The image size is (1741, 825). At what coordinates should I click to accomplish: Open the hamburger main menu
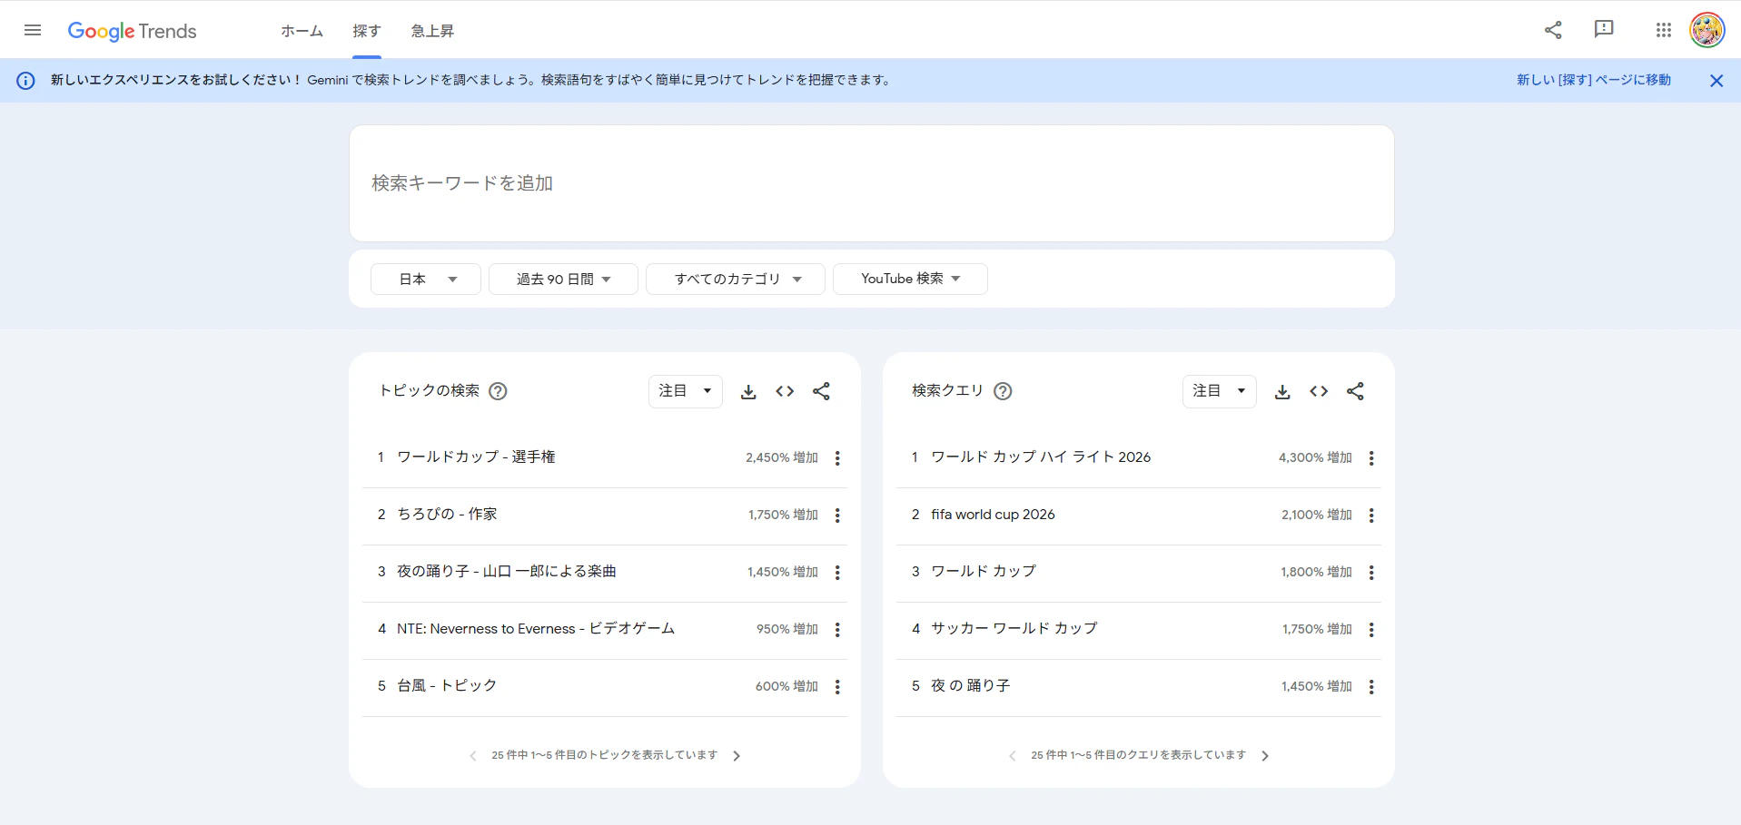[x=33, y=30]
